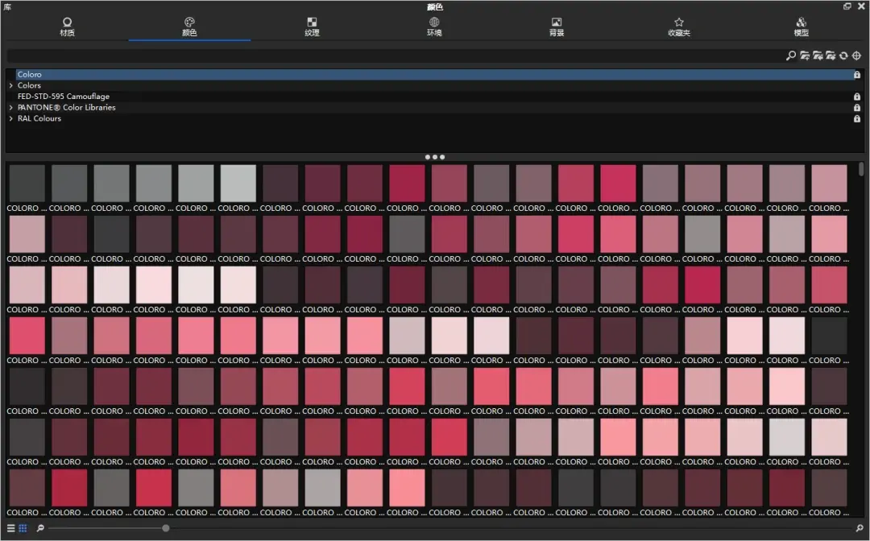This screenshot has width=870, height=541.
Task: Click the vertical scrollbar of the swatch grid
Action: pos(861,169)
